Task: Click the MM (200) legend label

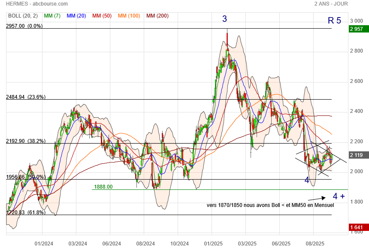Action: [157, 16]
